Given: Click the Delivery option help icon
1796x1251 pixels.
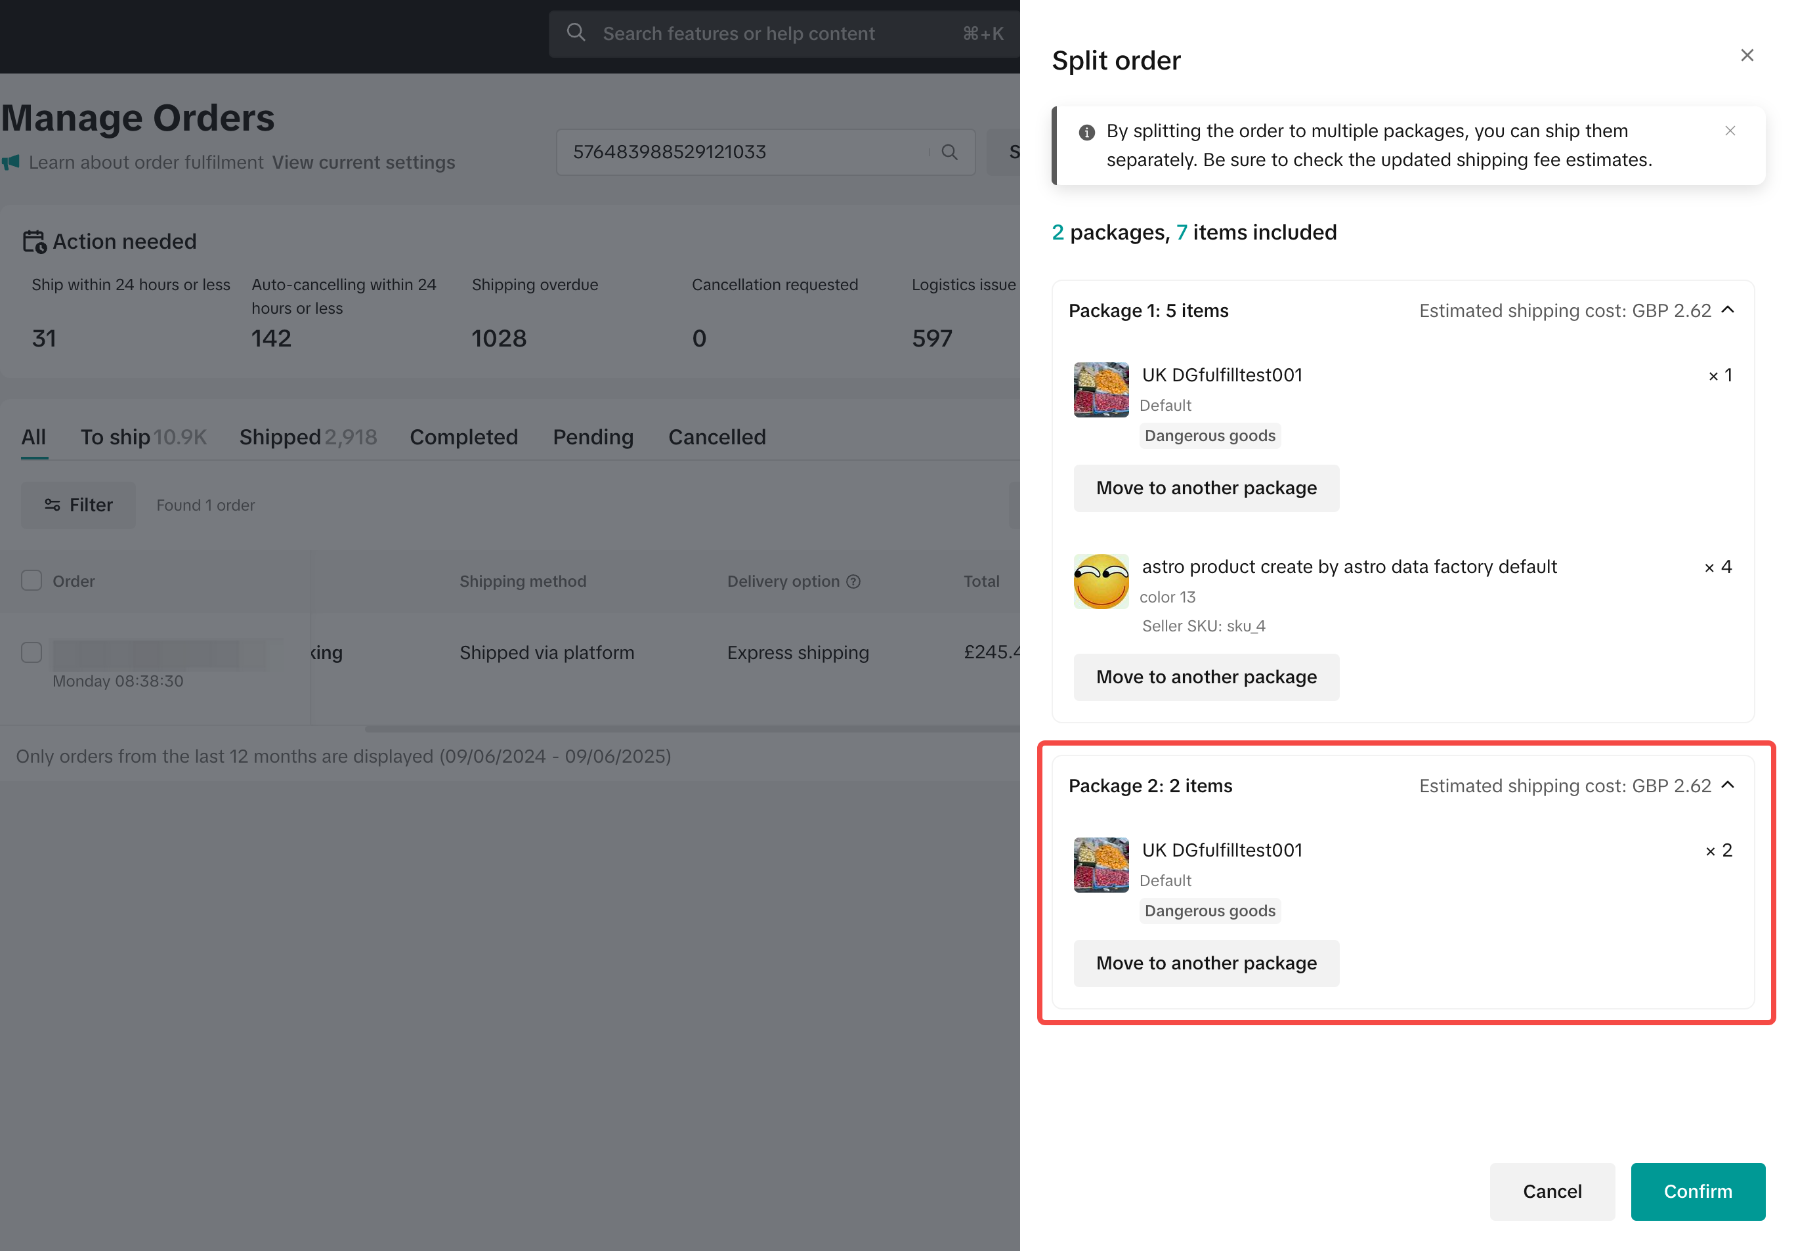Looking at the screenshot, I should click(853, 582).
